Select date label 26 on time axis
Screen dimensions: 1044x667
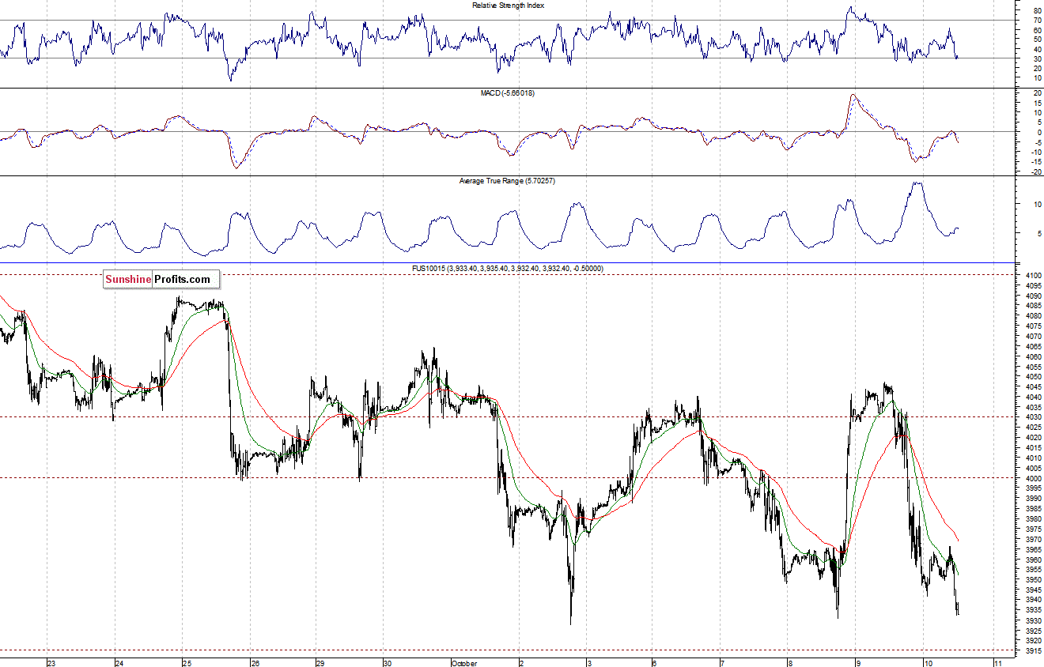click(x=255, y=663)
